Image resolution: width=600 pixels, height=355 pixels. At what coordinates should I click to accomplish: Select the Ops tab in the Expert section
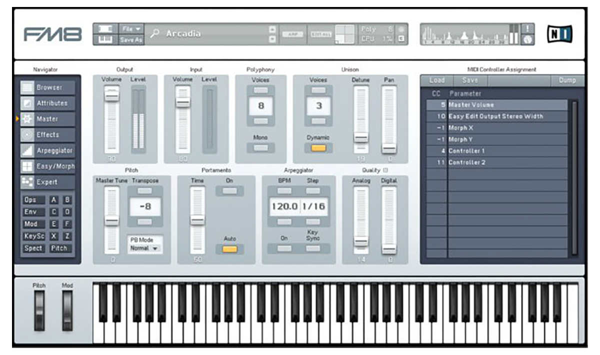tap(33, 200)
